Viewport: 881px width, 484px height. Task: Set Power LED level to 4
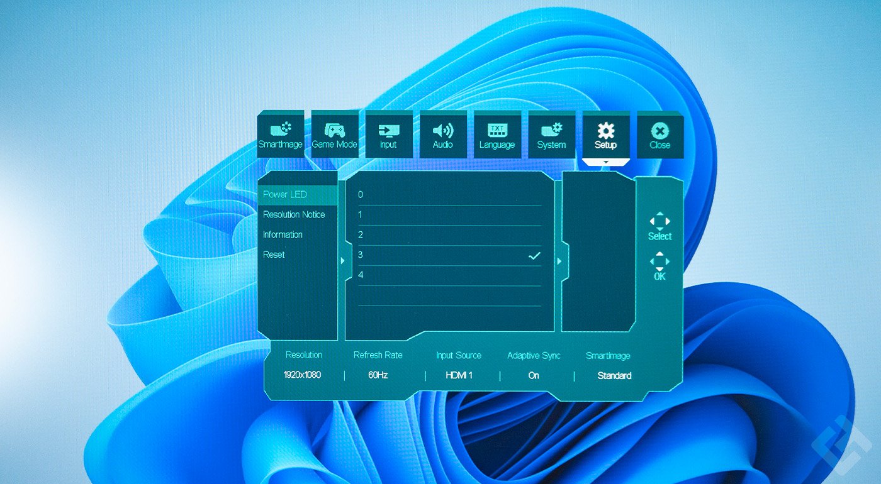[449, 275]
